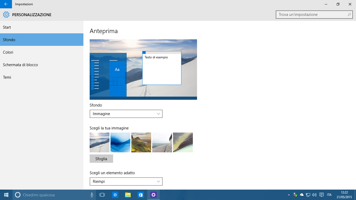Open the OneDrive cloud tray icon
Screen dimensions: 356x200
302,195
